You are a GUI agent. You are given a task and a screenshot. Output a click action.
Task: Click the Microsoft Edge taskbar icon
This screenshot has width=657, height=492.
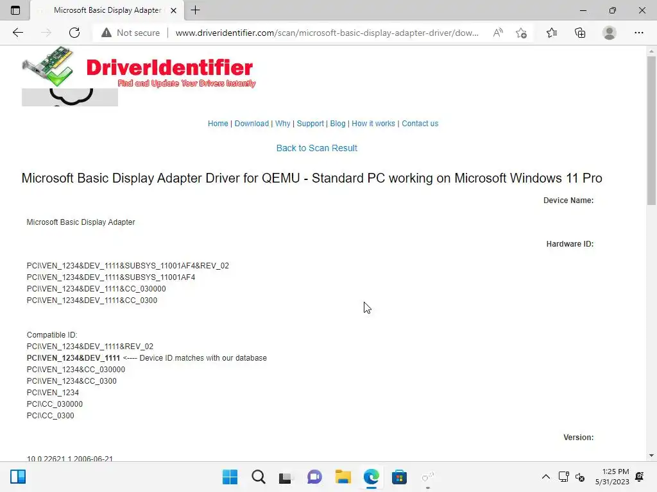pyautogui.click(x=371, y=477)
